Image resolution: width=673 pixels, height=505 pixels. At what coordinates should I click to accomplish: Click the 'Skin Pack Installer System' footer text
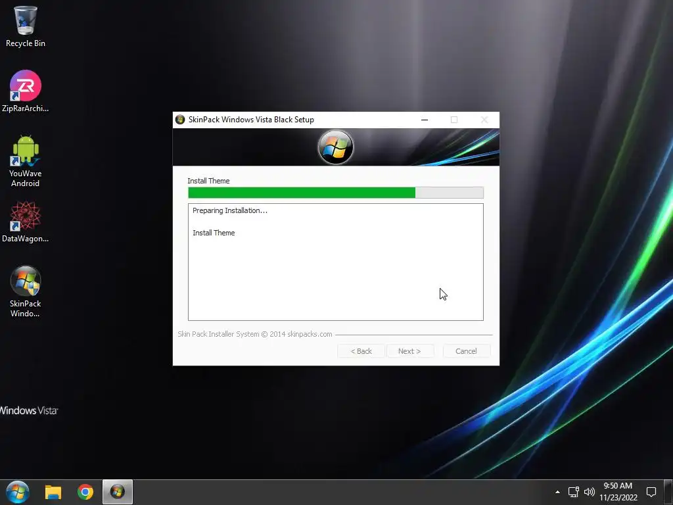coord(255,334)
